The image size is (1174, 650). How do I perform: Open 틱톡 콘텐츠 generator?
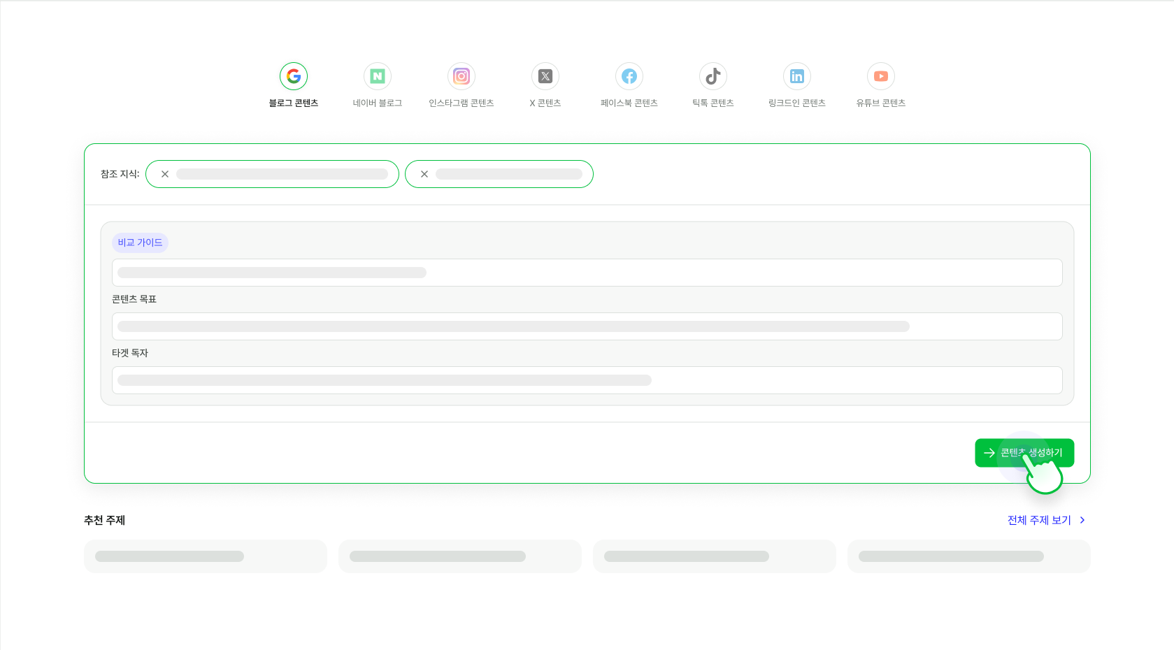[713, 76]
